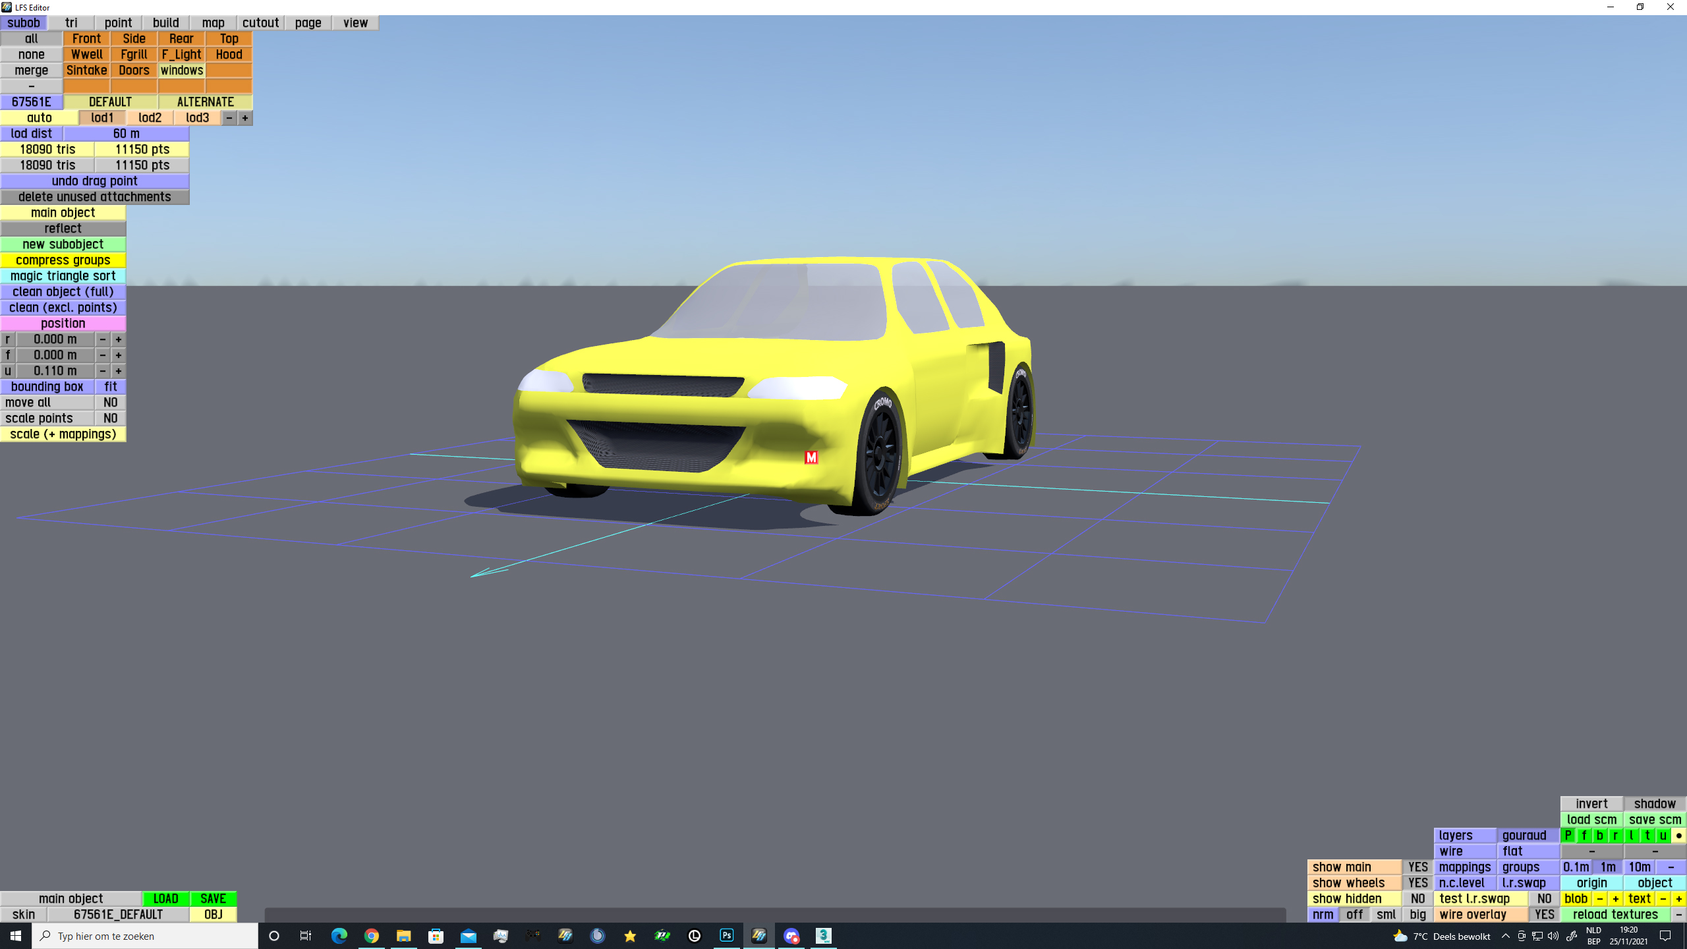The image size is (1687, 949).
Task: Decrease text size with minus button
Action: click(x=1663, y=899)
